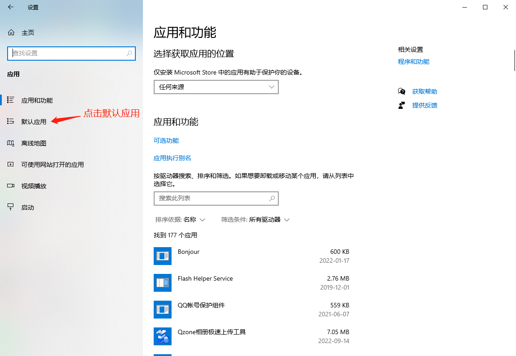The height and width of the screenshot is (356, 516).
Task: Click the QQ帐号保护组件 app icon
Action: tap(163, 310)
